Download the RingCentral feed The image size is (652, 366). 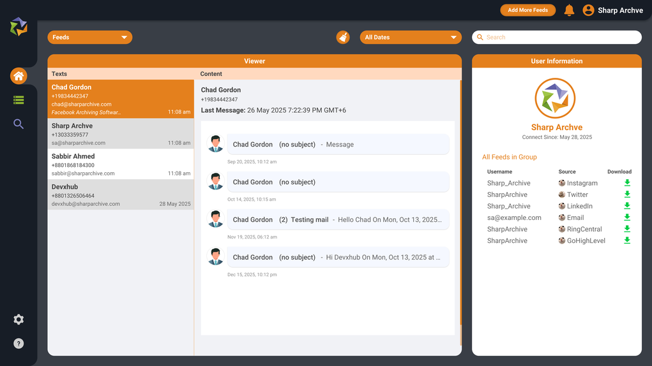pos(627,229)
